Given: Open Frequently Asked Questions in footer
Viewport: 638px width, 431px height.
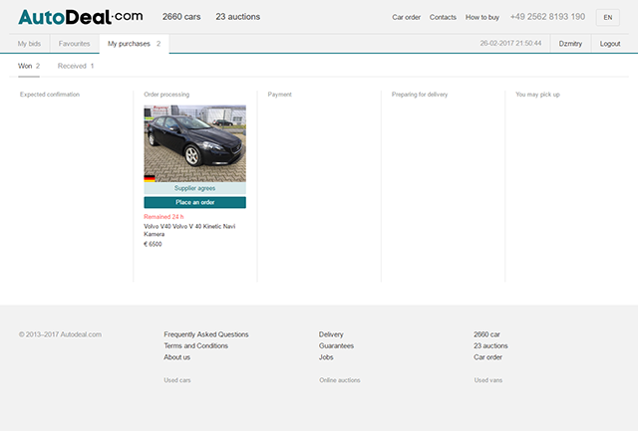Looking at the screenshot, I should point(205,334).
